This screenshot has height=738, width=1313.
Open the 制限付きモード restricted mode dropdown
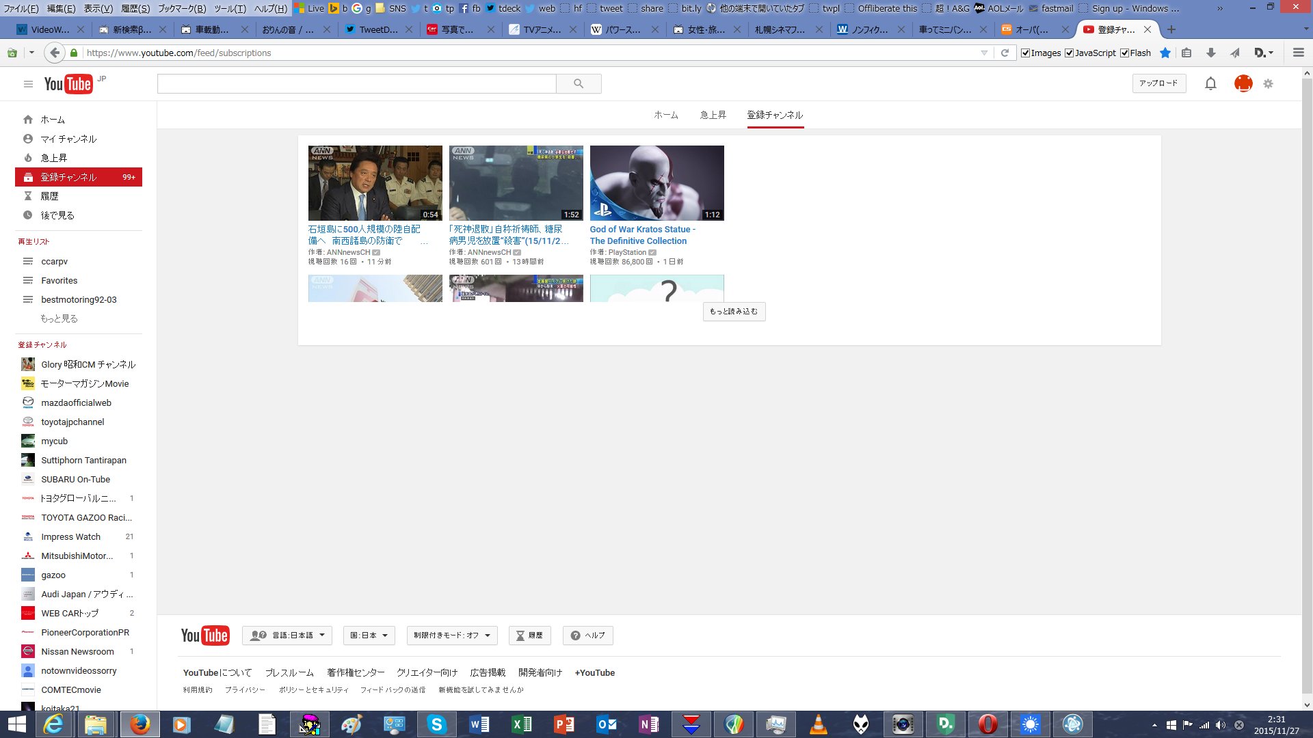click(x=451, y=635)
